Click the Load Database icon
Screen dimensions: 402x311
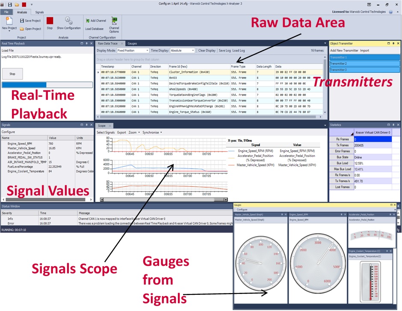click(94, 28)
